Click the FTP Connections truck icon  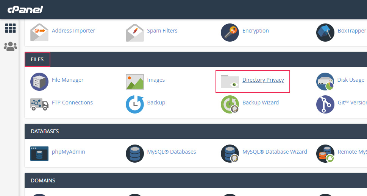[39, 104]
